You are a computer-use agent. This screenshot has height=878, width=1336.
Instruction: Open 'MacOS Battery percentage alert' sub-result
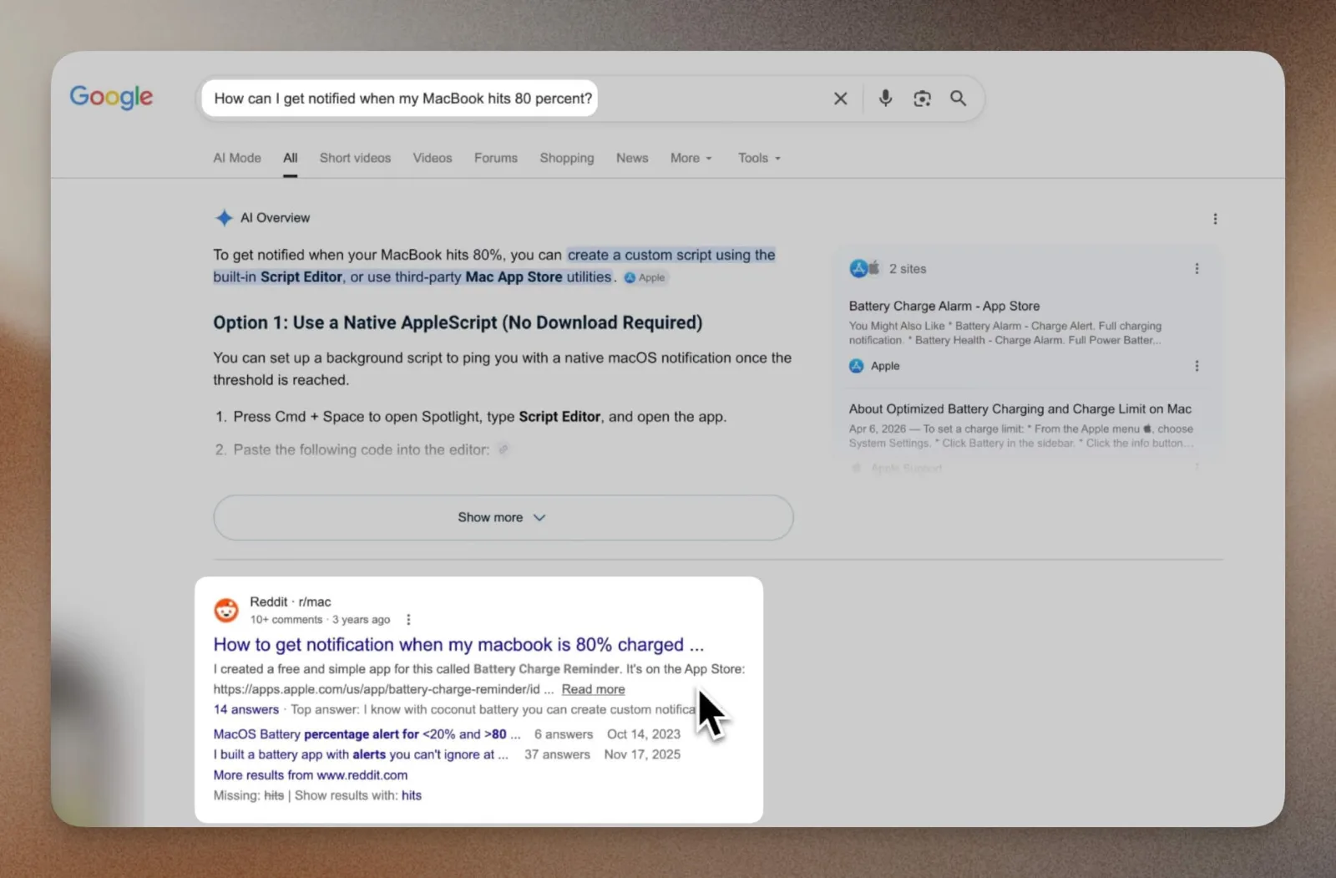pos(367,734)
